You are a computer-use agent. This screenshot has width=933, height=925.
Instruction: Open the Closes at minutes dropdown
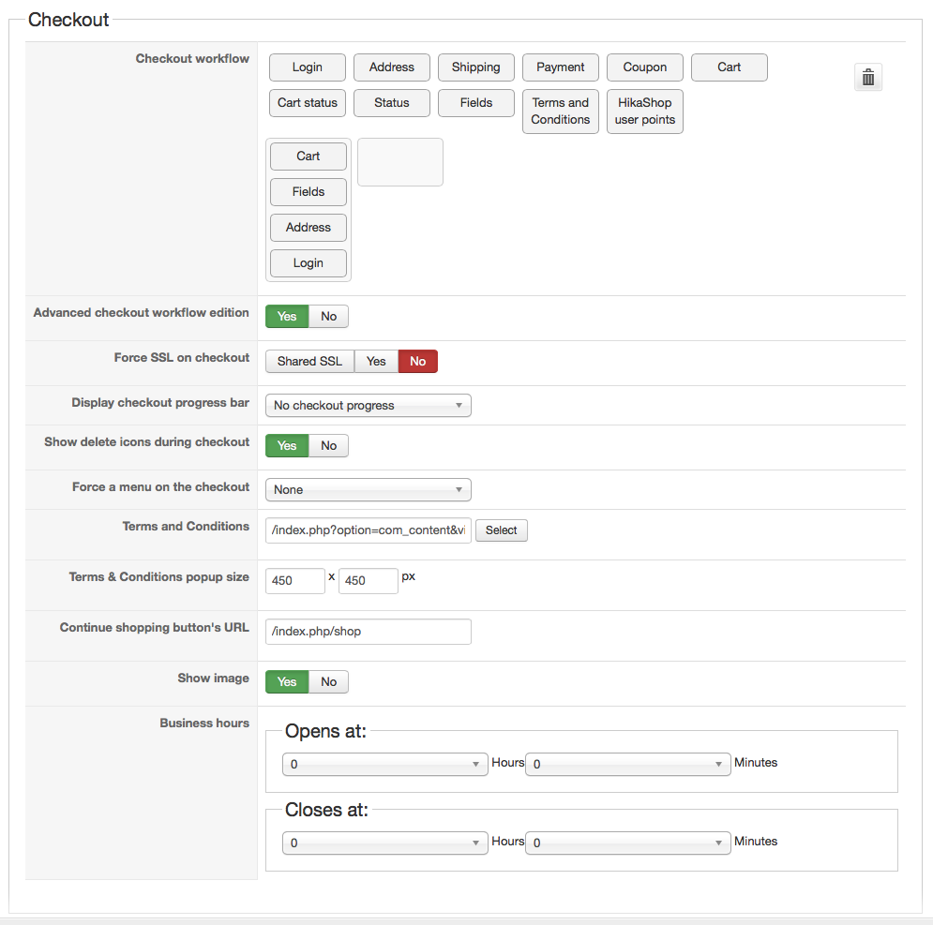[x=628, y=843]
